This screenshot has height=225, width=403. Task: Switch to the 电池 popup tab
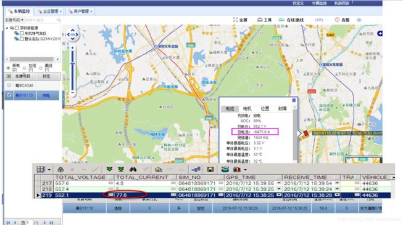pos(230,109)
